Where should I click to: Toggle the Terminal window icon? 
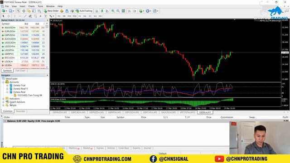(x=34, y=11)
